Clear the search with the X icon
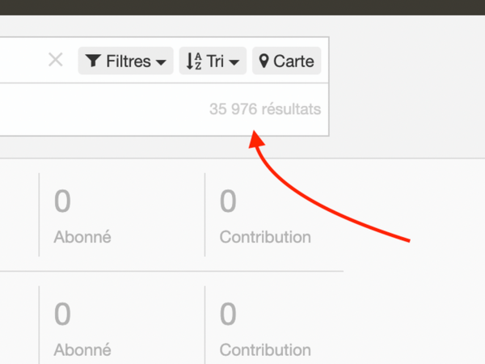This screenshot has width=485, height=364. [56, 60]
